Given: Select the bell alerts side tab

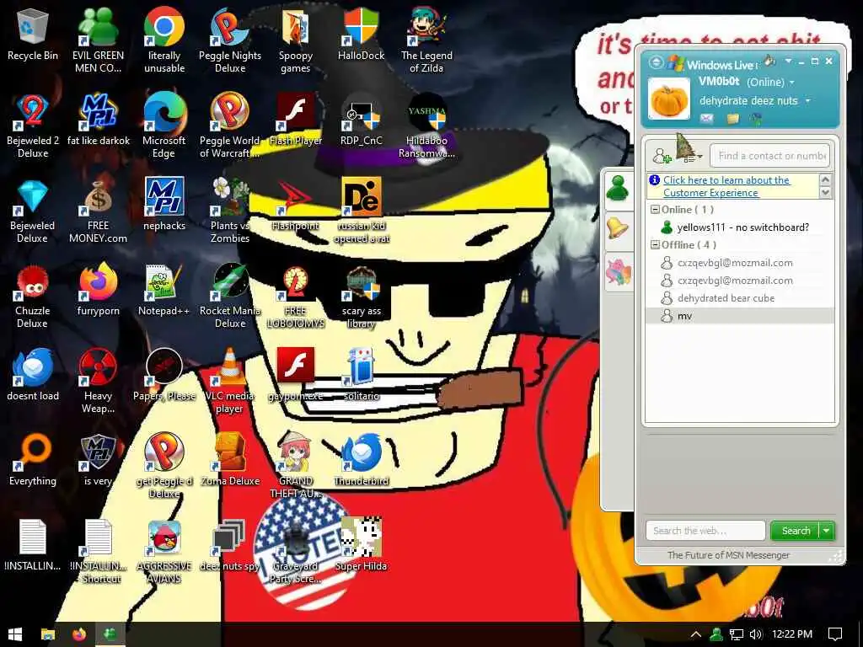Looking at the screenshot, I should 619,229.
